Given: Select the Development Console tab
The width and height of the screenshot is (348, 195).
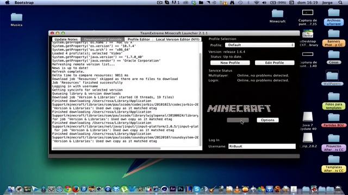Looking at the screenshot, I should [103, 39].
